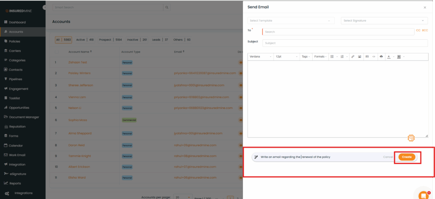This screenshot has height=199, width=435.
Task: Expand the Select Template dropdown
Action: coord(291,21)
